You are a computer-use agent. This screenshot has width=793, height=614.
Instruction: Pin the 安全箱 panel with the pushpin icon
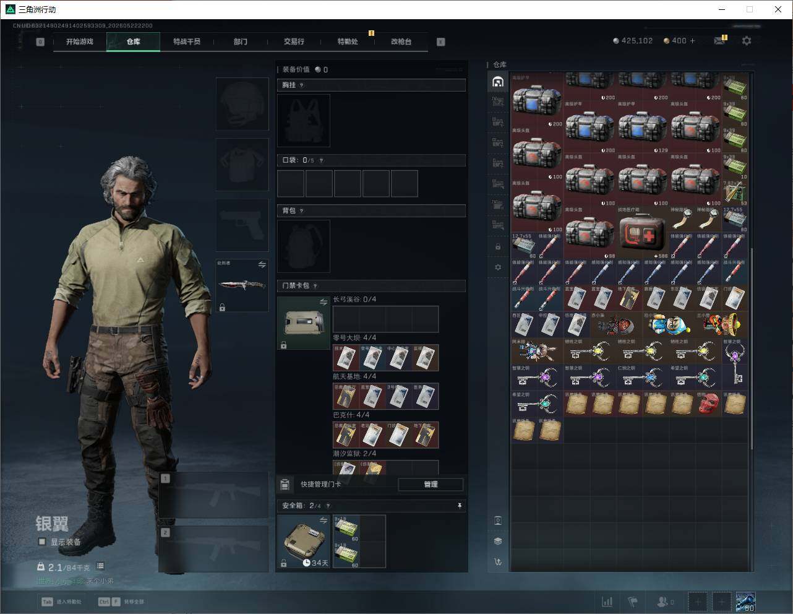(x=459, y=506)
